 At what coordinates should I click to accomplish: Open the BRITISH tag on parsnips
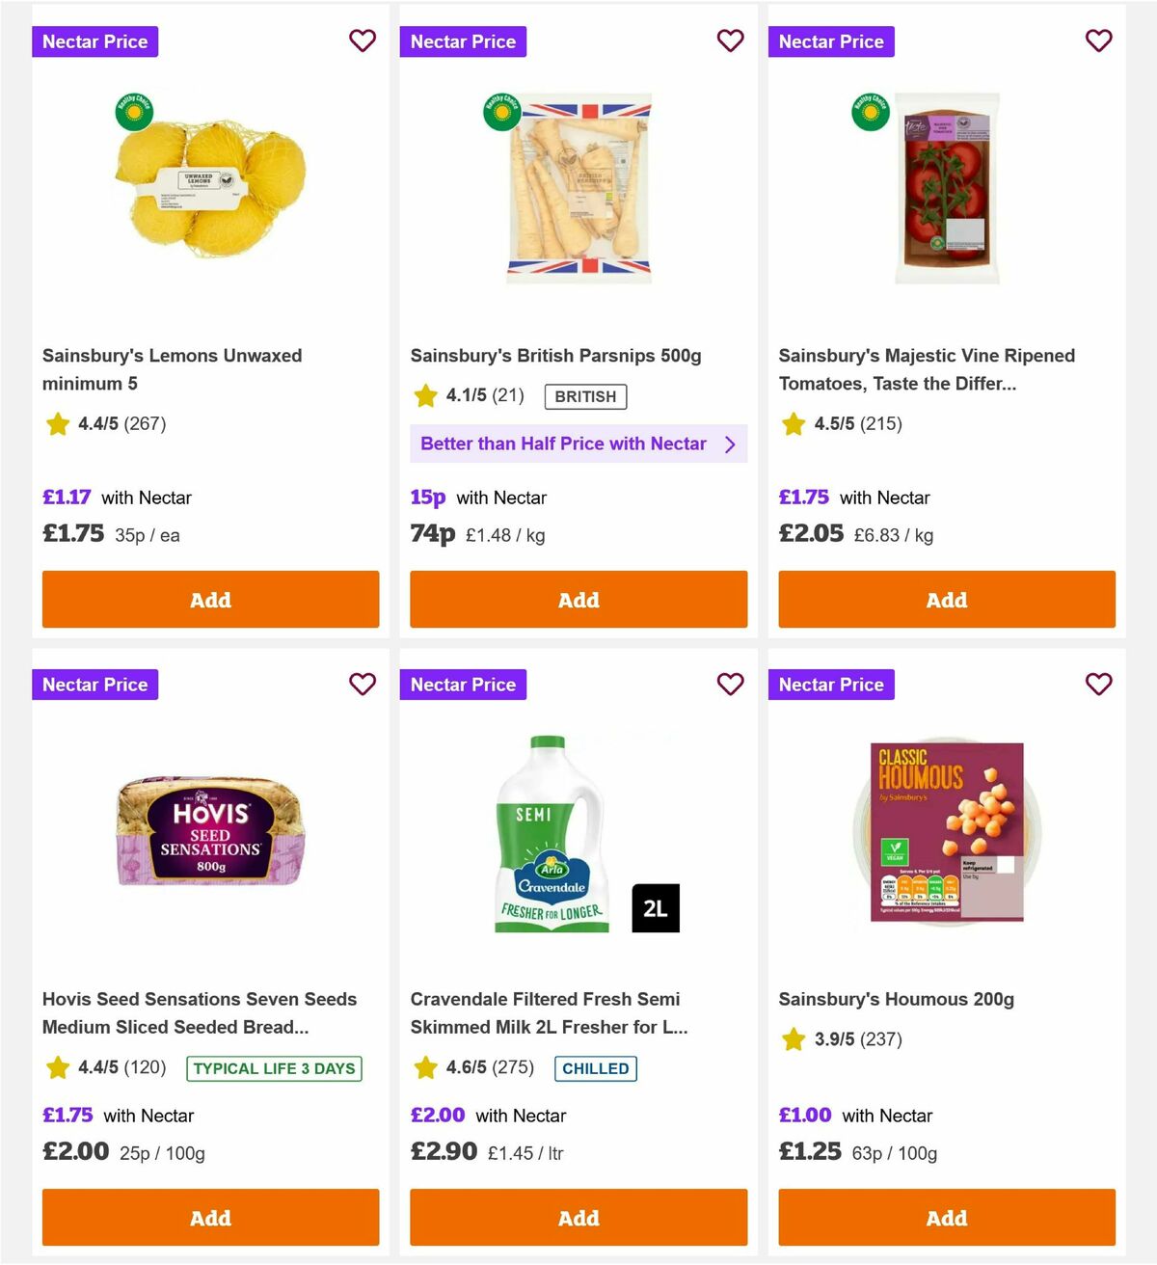[585, 396]
